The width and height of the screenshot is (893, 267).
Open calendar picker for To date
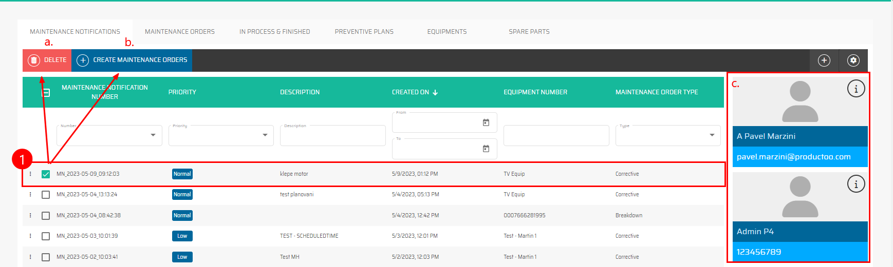tap(486, 149)
